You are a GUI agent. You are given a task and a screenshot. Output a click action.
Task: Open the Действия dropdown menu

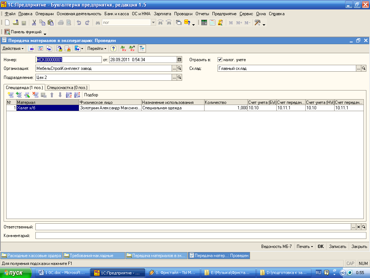(x=13, y=49)
